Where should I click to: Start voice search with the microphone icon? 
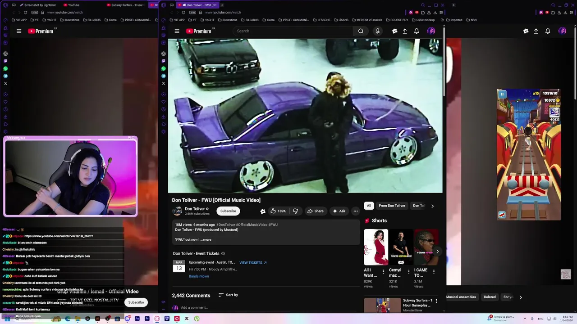click(378, 31)
